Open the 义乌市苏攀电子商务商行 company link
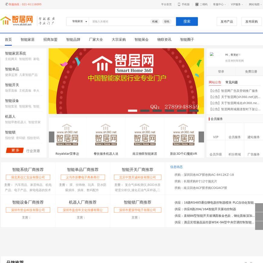 [x=83, y=177]
